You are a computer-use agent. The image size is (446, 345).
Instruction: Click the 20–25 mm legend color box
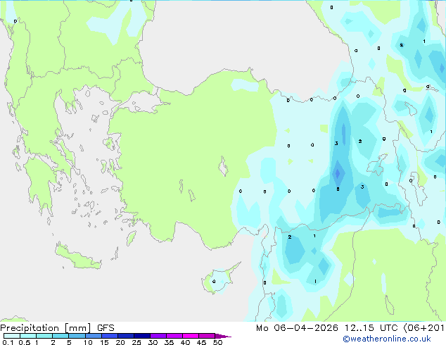tap(125, 336)
